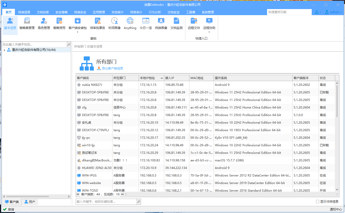Open 今日一览 overview
Viewport: 345px width, 213px height.
tap(146, 24)
